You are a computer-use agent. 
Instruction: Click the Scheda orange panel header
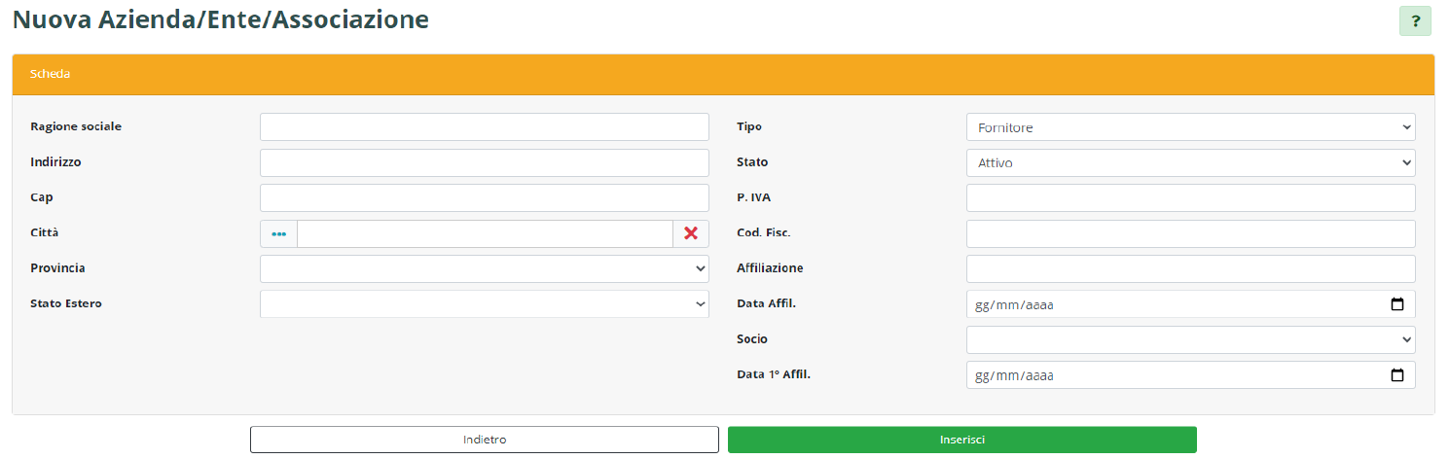click(723, 74)
